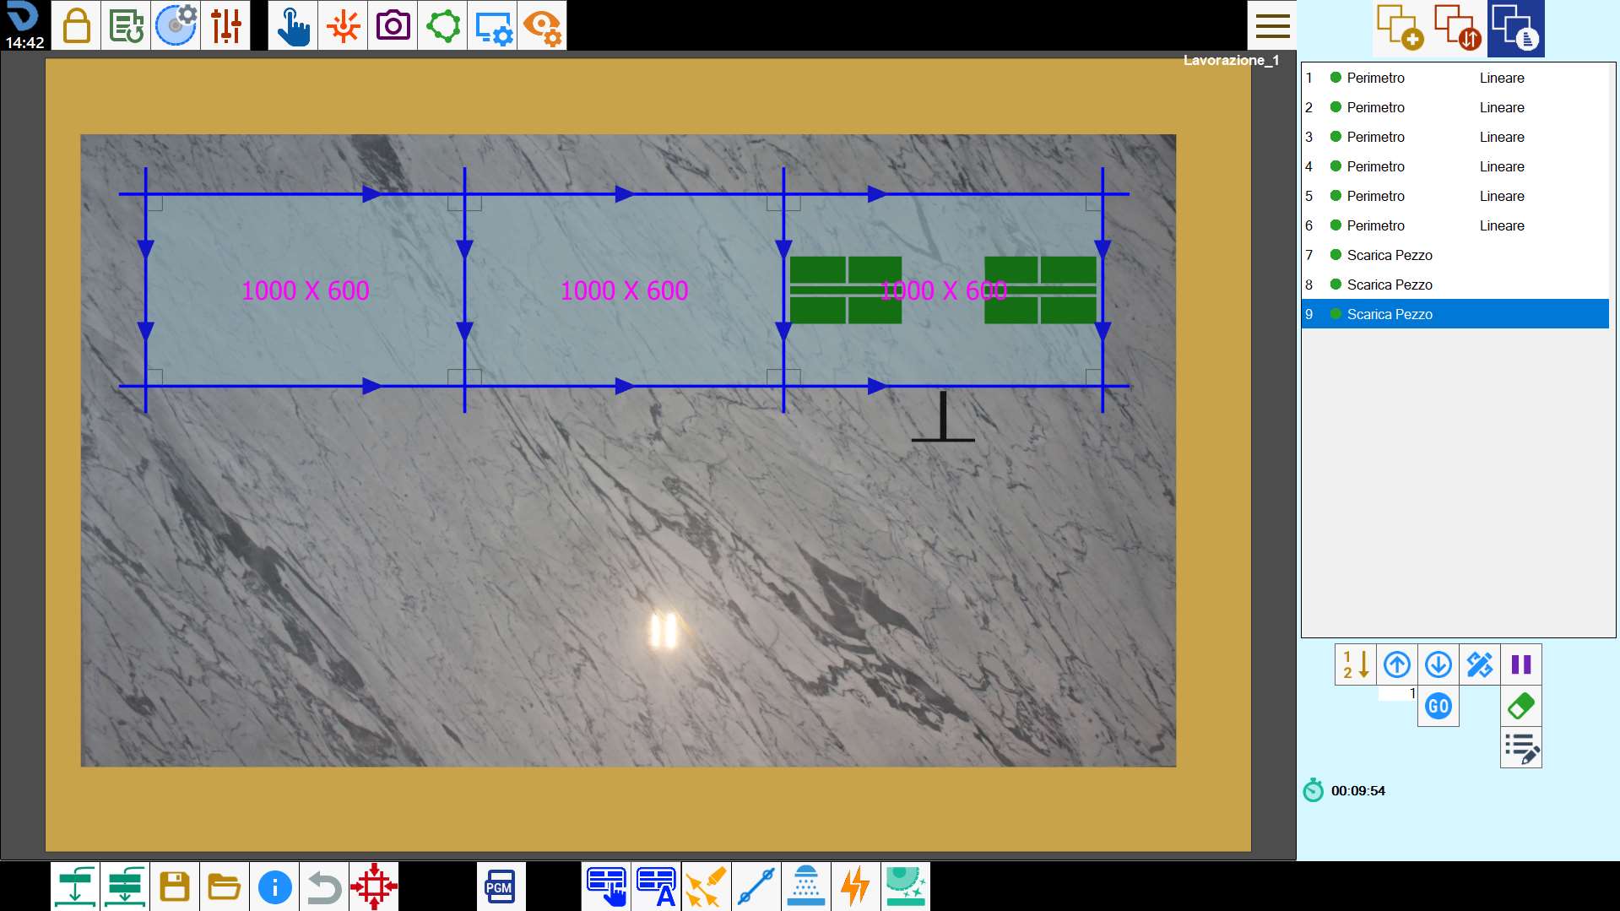Save the project with floppy icon
The image size is (1620, 911).
175,887
